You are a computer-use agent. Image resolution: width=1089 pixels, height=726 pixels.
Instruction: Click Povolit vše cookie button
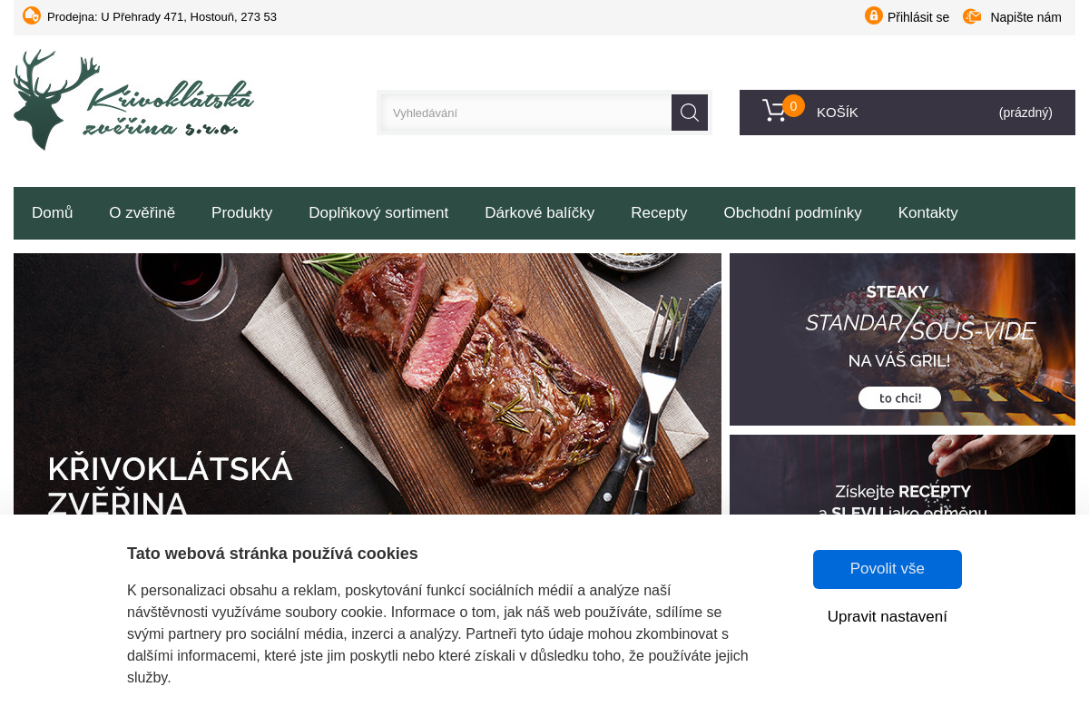(x=888, y=569)
